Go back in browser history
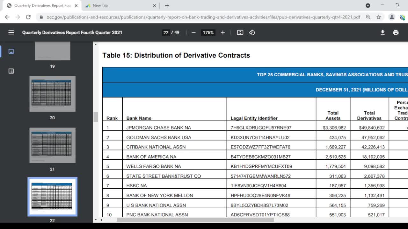 [7, 17]
